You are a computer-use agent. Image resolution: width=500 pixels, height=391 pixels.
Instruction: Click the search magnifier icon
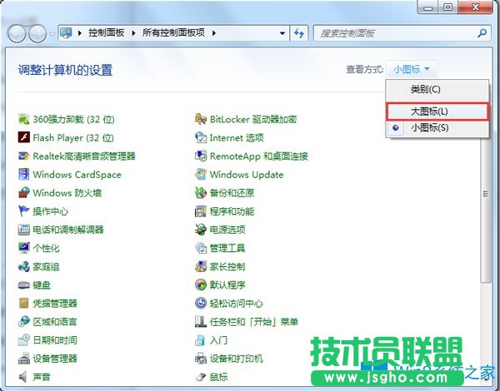(482, 32)
